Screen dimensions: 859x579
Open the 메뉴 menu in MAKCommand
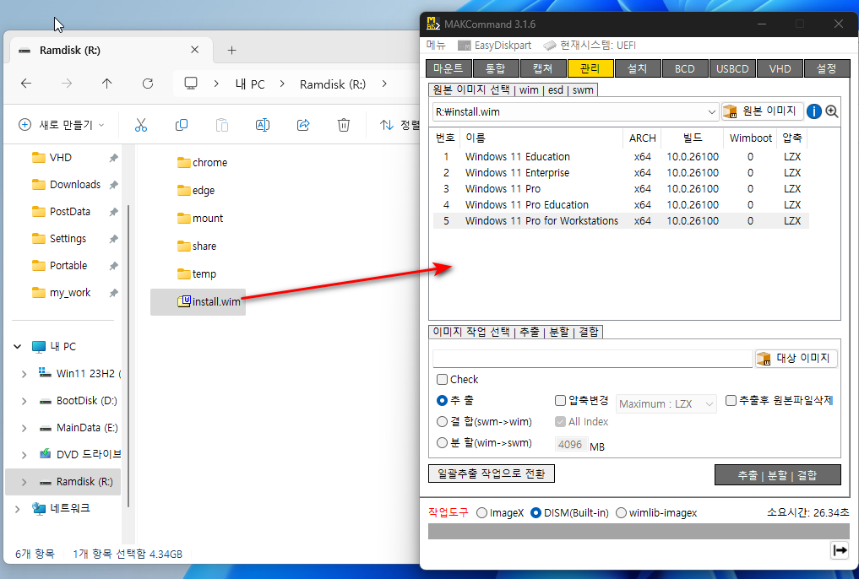436,46
